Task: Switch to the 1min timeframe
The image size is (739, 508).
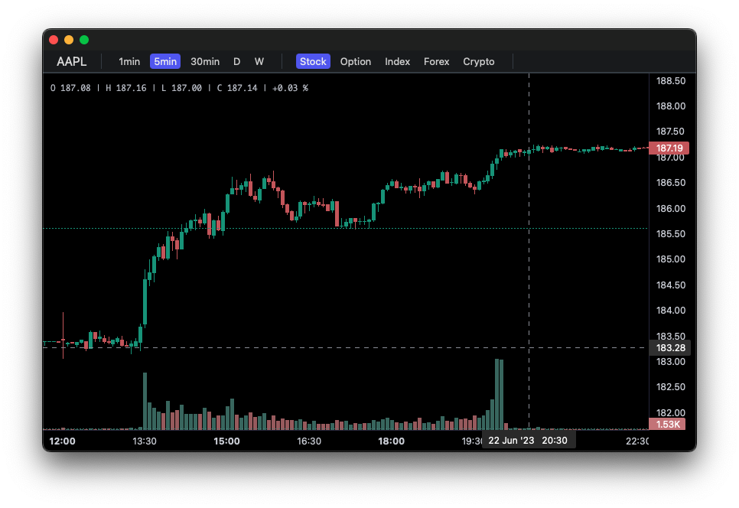Action: tap(129, 61)
